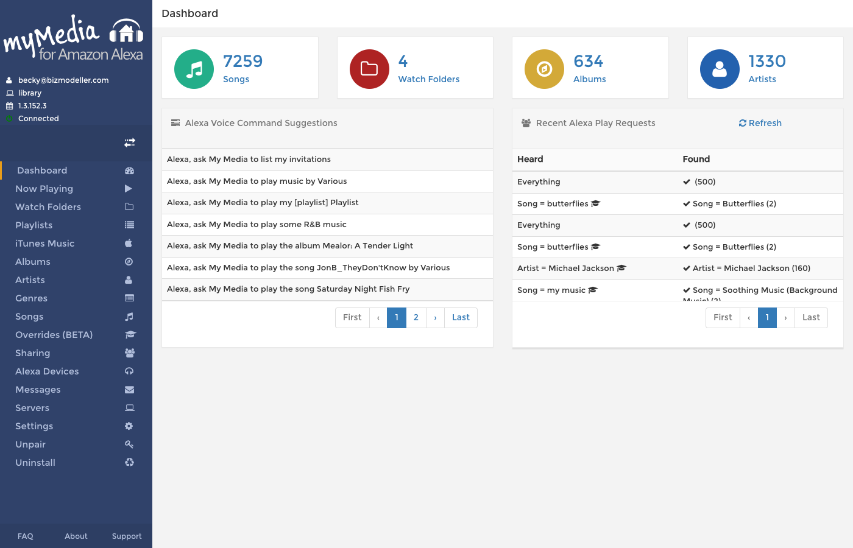Switch to the Genres section
This screenshot has height=548, width=853.
[x=32, y=298]
